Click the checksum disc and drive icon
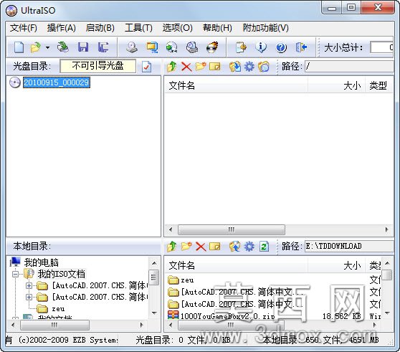 click(192, 47)
